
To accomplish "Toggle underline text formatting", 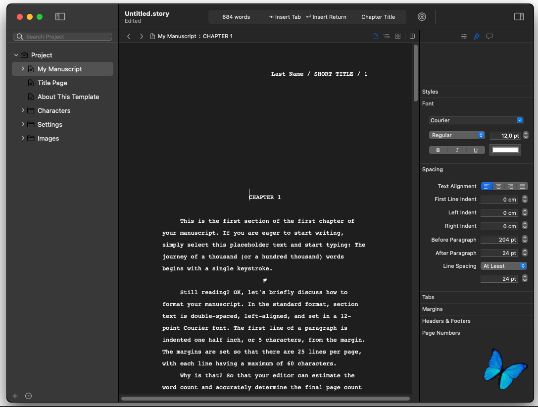I will point(475,150).
